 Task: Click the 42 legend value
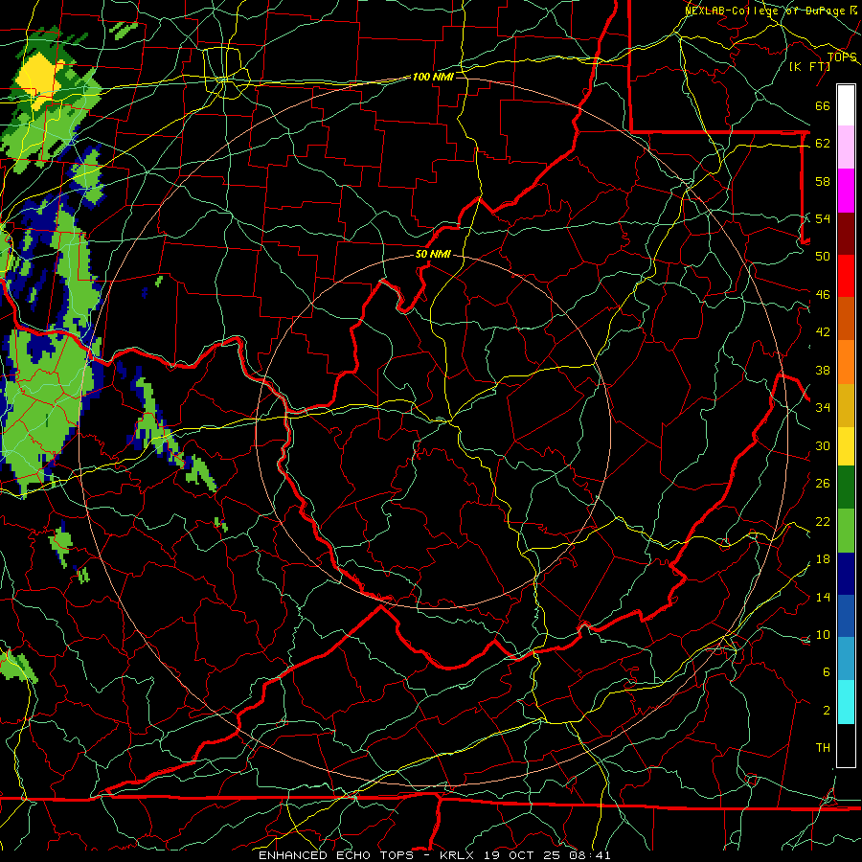[823, 331]
